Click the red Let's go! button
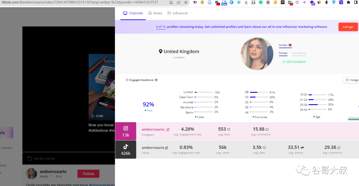The height and width of the screenshot is (186, 359). tap(348, 27)
